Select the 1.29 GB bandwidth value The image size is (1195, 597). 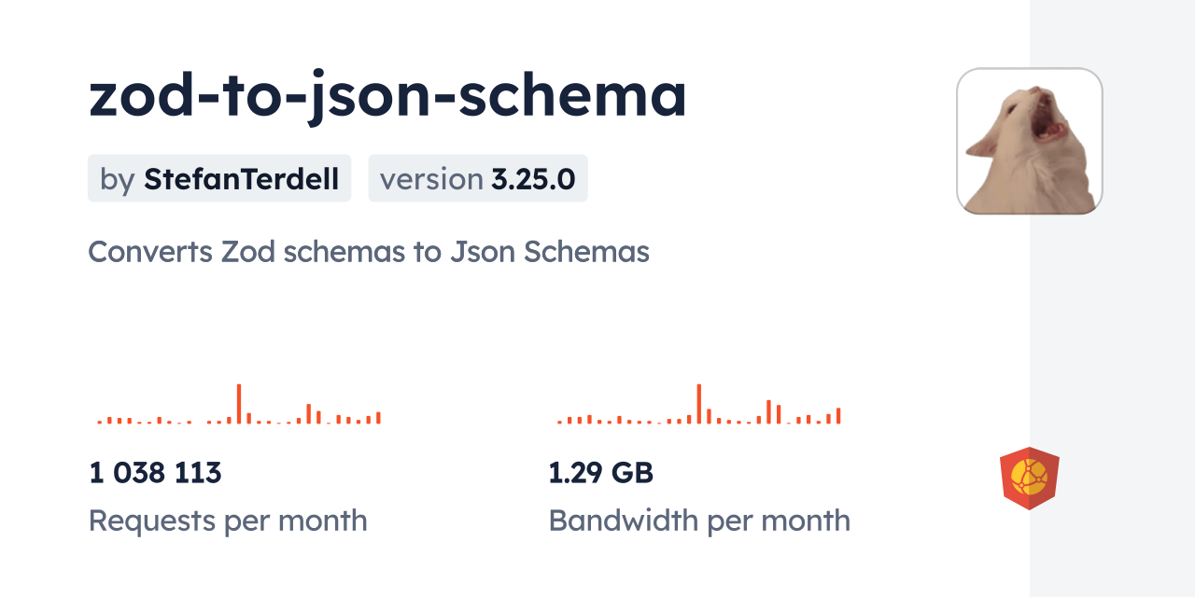(x=600, y=473)
